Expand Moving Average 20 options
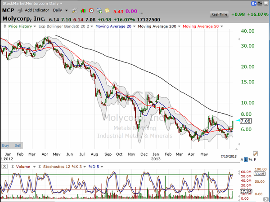Screen dimensions: 270x202 coord(134,26)
